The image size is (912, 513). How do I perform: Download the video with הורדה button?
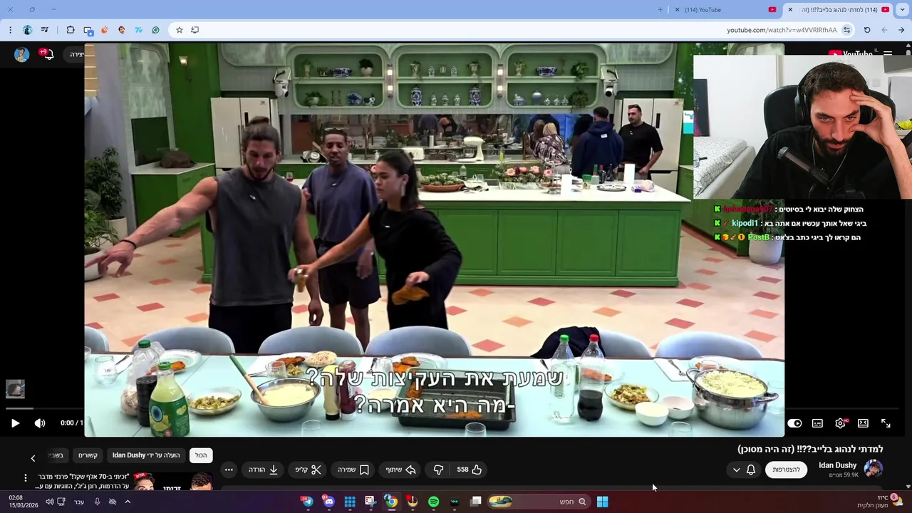(x=263, y=470)
